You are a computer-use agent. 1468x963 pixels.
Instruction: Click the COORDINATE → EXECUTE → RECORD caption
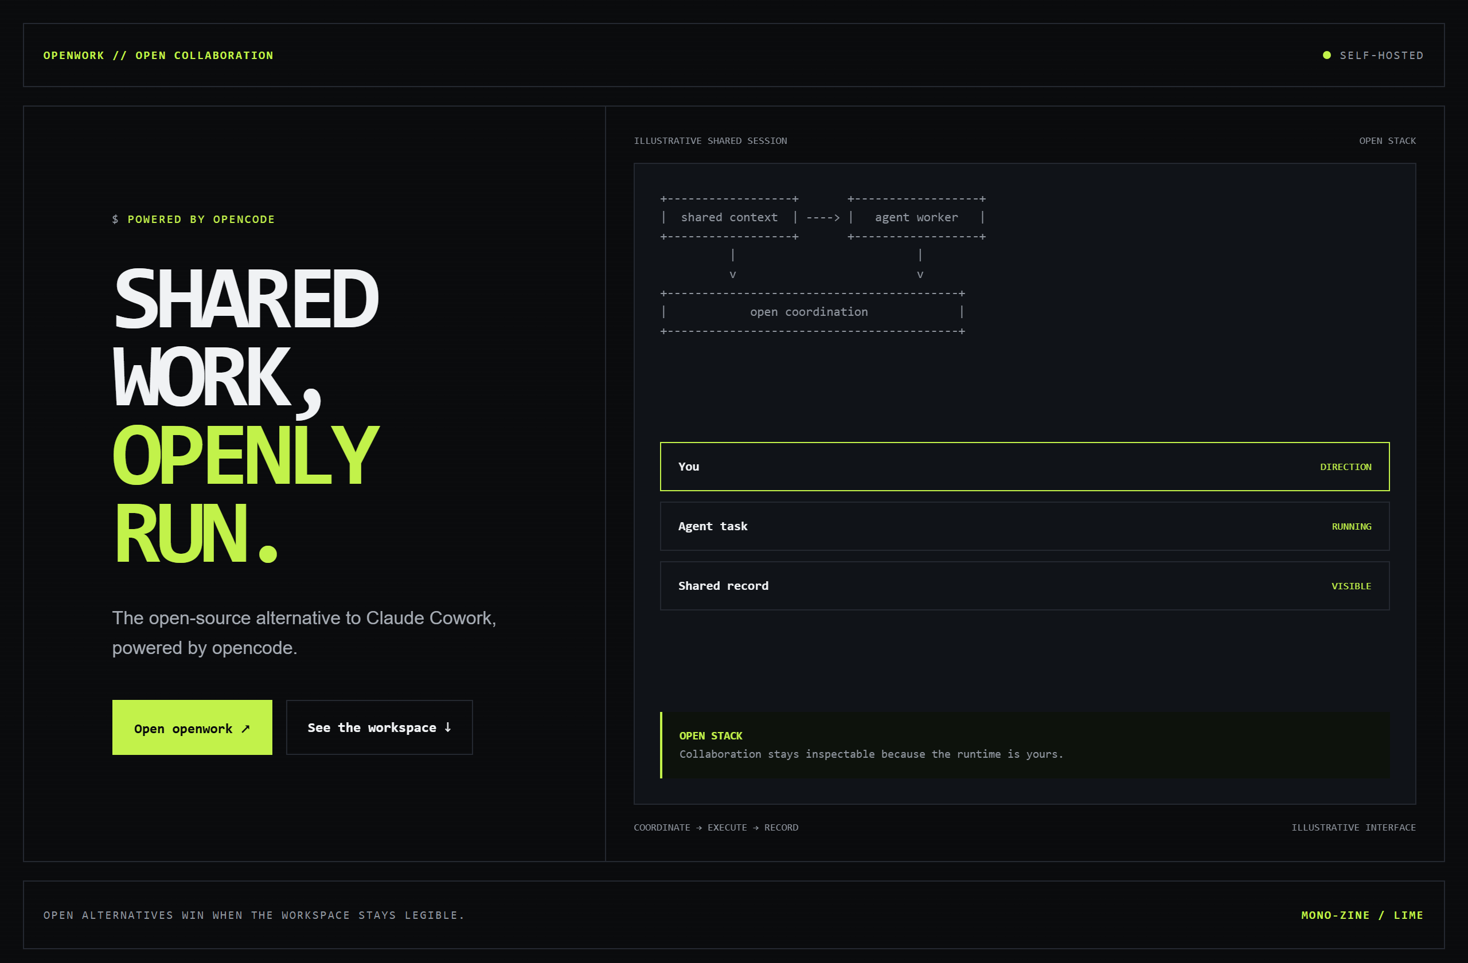(x=716, y=827)
